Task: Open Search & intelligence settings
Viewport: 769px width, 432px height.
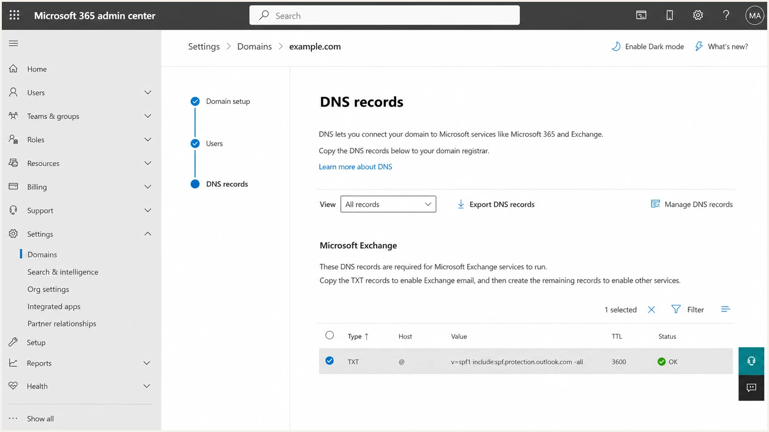Action: 63,272
